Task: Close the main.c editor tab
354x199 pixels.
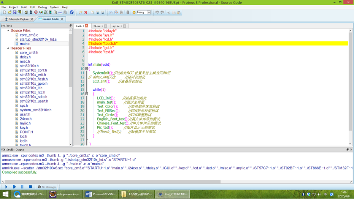Action: pyautogui.click(x=86, y=26)
